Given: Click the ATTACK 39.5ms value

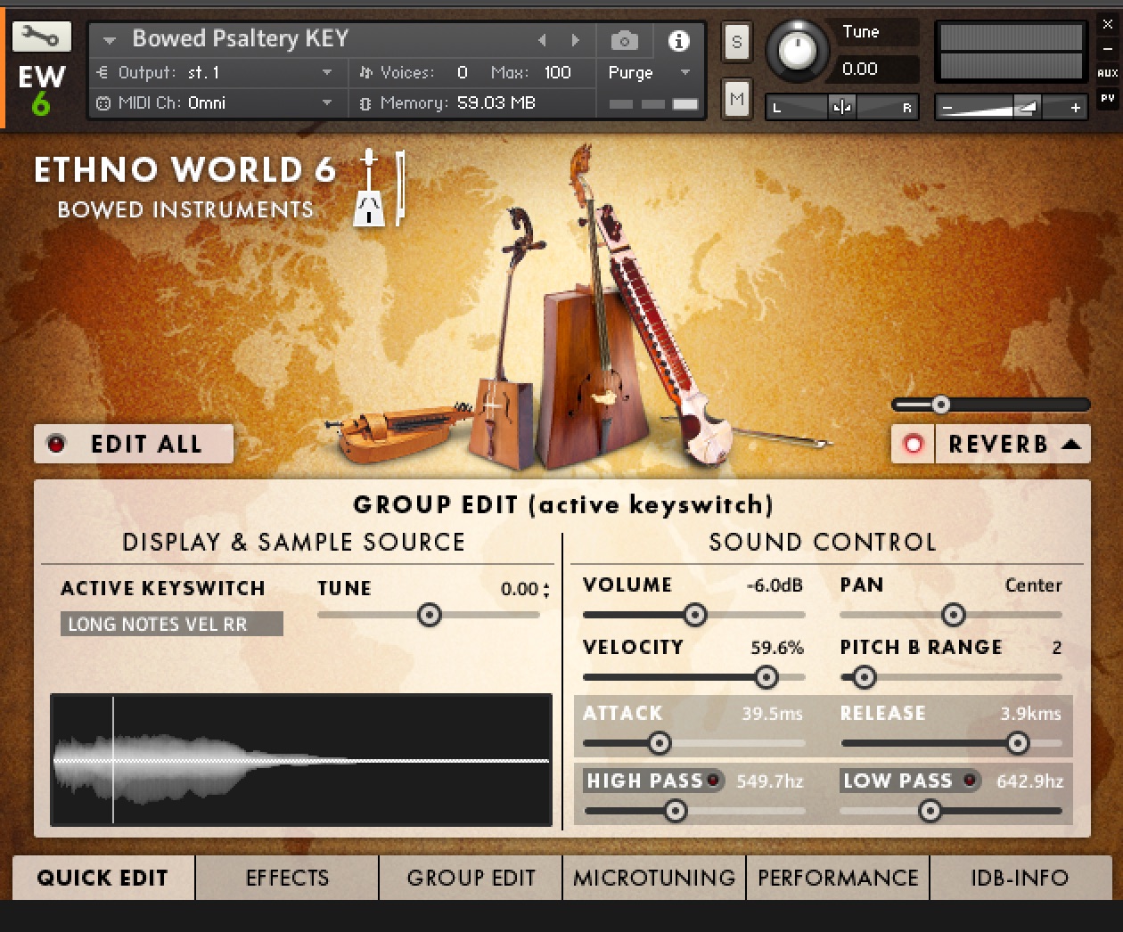Looking at the screenshot, I should point(772,714).
